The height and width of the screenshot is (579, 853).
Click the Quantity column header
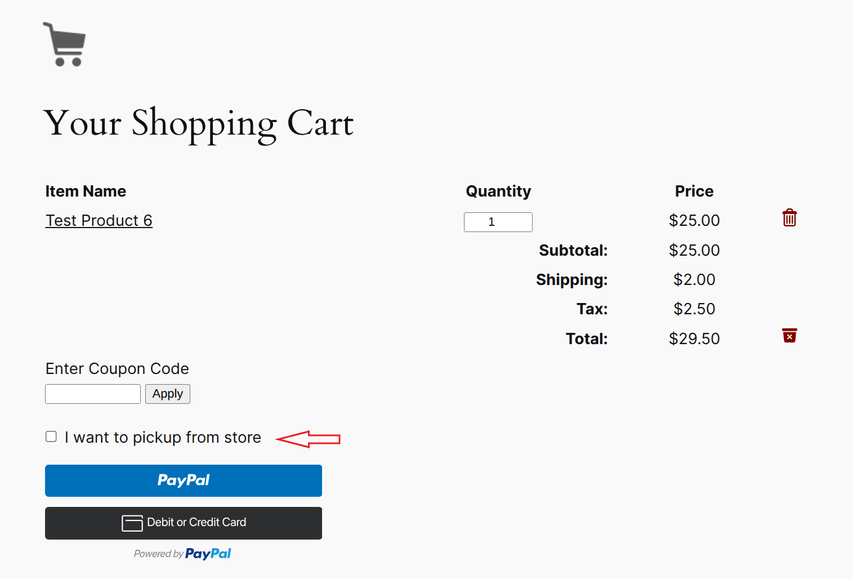click(498, 191)
